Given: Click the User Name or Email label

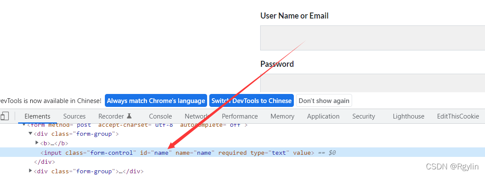Looking at the screenshot, I should pos(294,16).
